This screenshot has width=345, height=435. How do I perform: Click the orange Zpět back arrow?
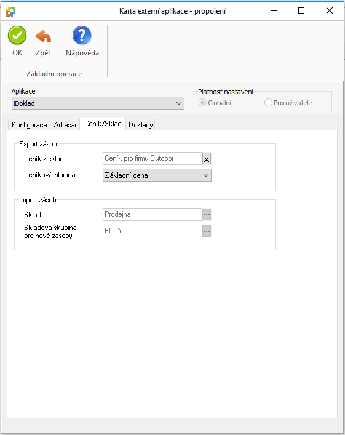click(43, 36)
